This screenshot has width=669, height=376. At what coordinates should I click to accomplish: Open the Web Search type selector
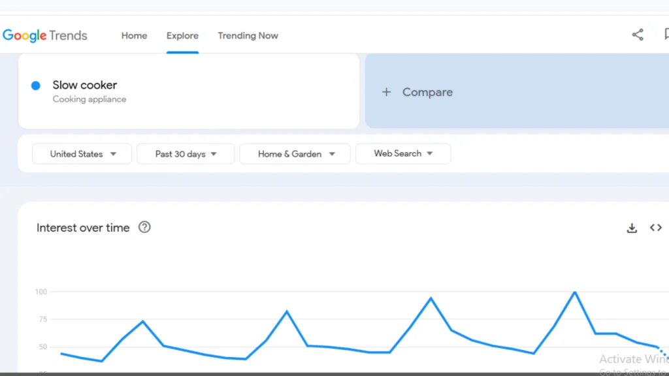point(402,153)
